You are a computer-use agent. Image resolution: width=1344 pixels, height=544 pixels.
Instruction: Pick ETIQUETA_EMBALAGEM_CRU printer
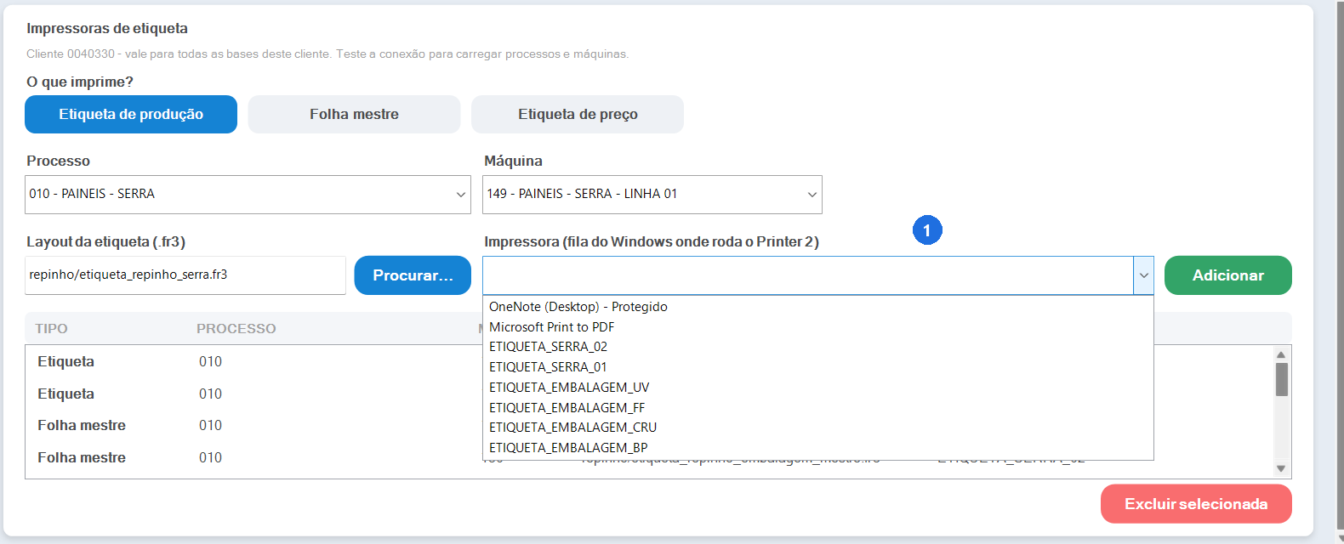coord(818,428)
